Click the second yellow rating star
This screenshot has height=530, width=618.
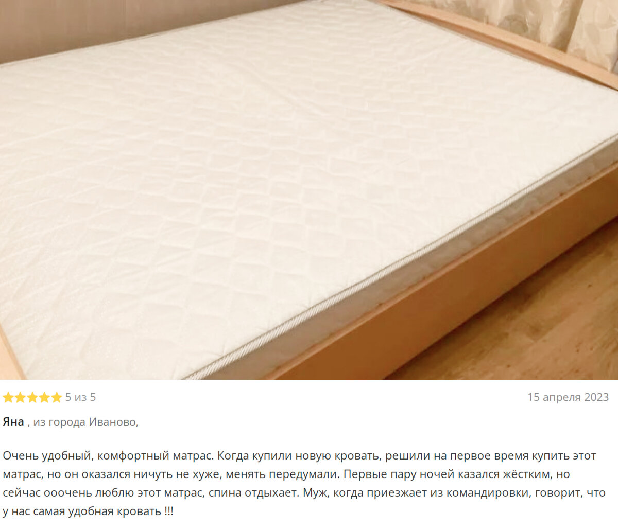coord(20,397)
